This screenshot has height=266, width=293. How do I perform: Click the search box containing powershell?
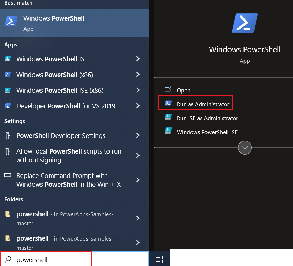[x=52, y=260]
